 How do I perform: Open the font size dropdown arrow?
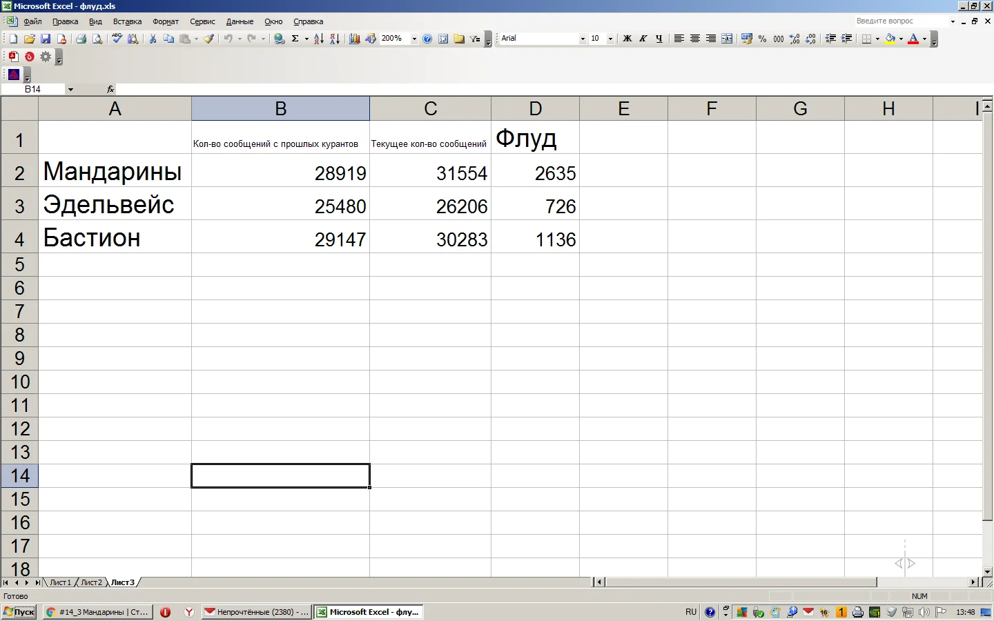(x=610, y=39)
